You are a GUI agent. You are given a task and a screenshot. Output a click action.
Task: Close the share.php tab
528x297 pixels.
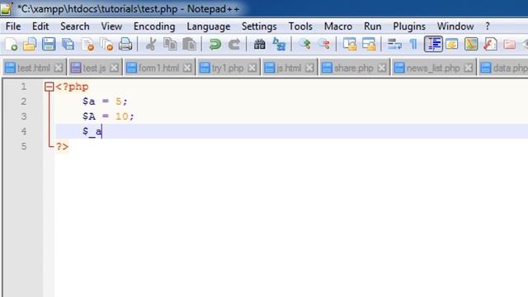[382, 68]
